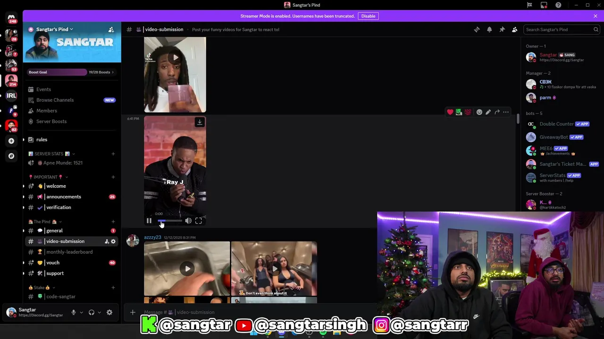Image resolution: width=604 pixels, height=339 pixels.
Task: Open microphone input options dropdown
Action: pos(81,313)
